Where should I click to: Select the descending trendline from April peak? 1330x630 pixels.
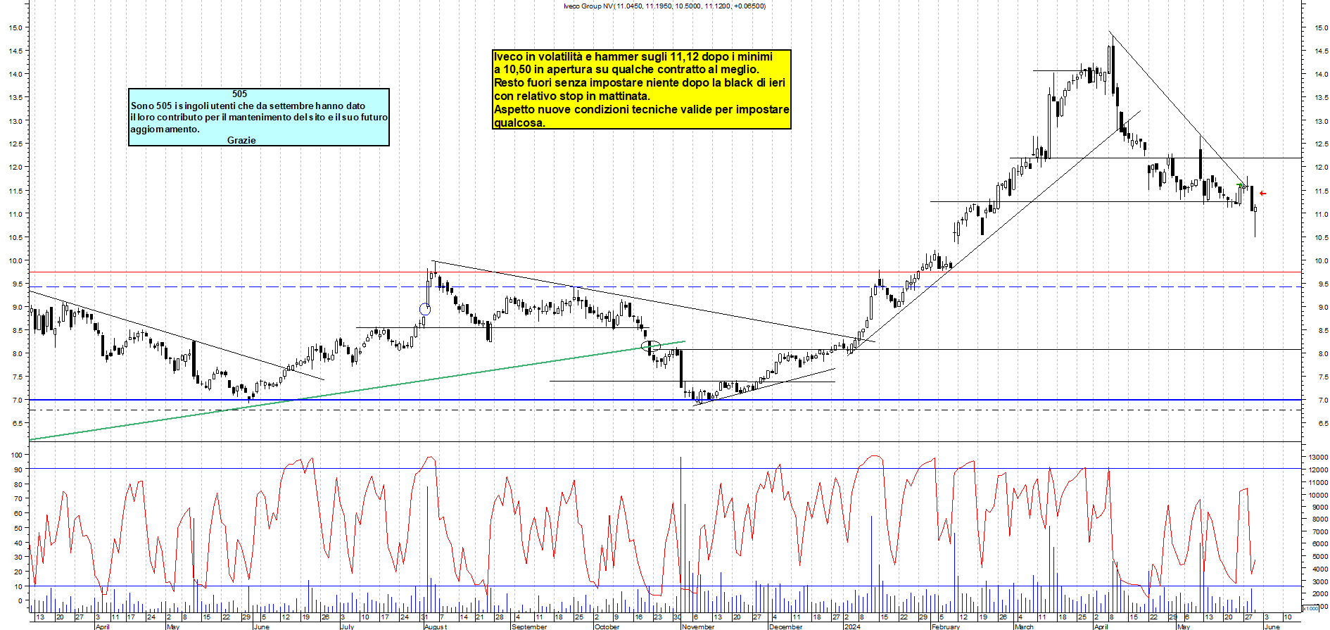coord(1179,109)
